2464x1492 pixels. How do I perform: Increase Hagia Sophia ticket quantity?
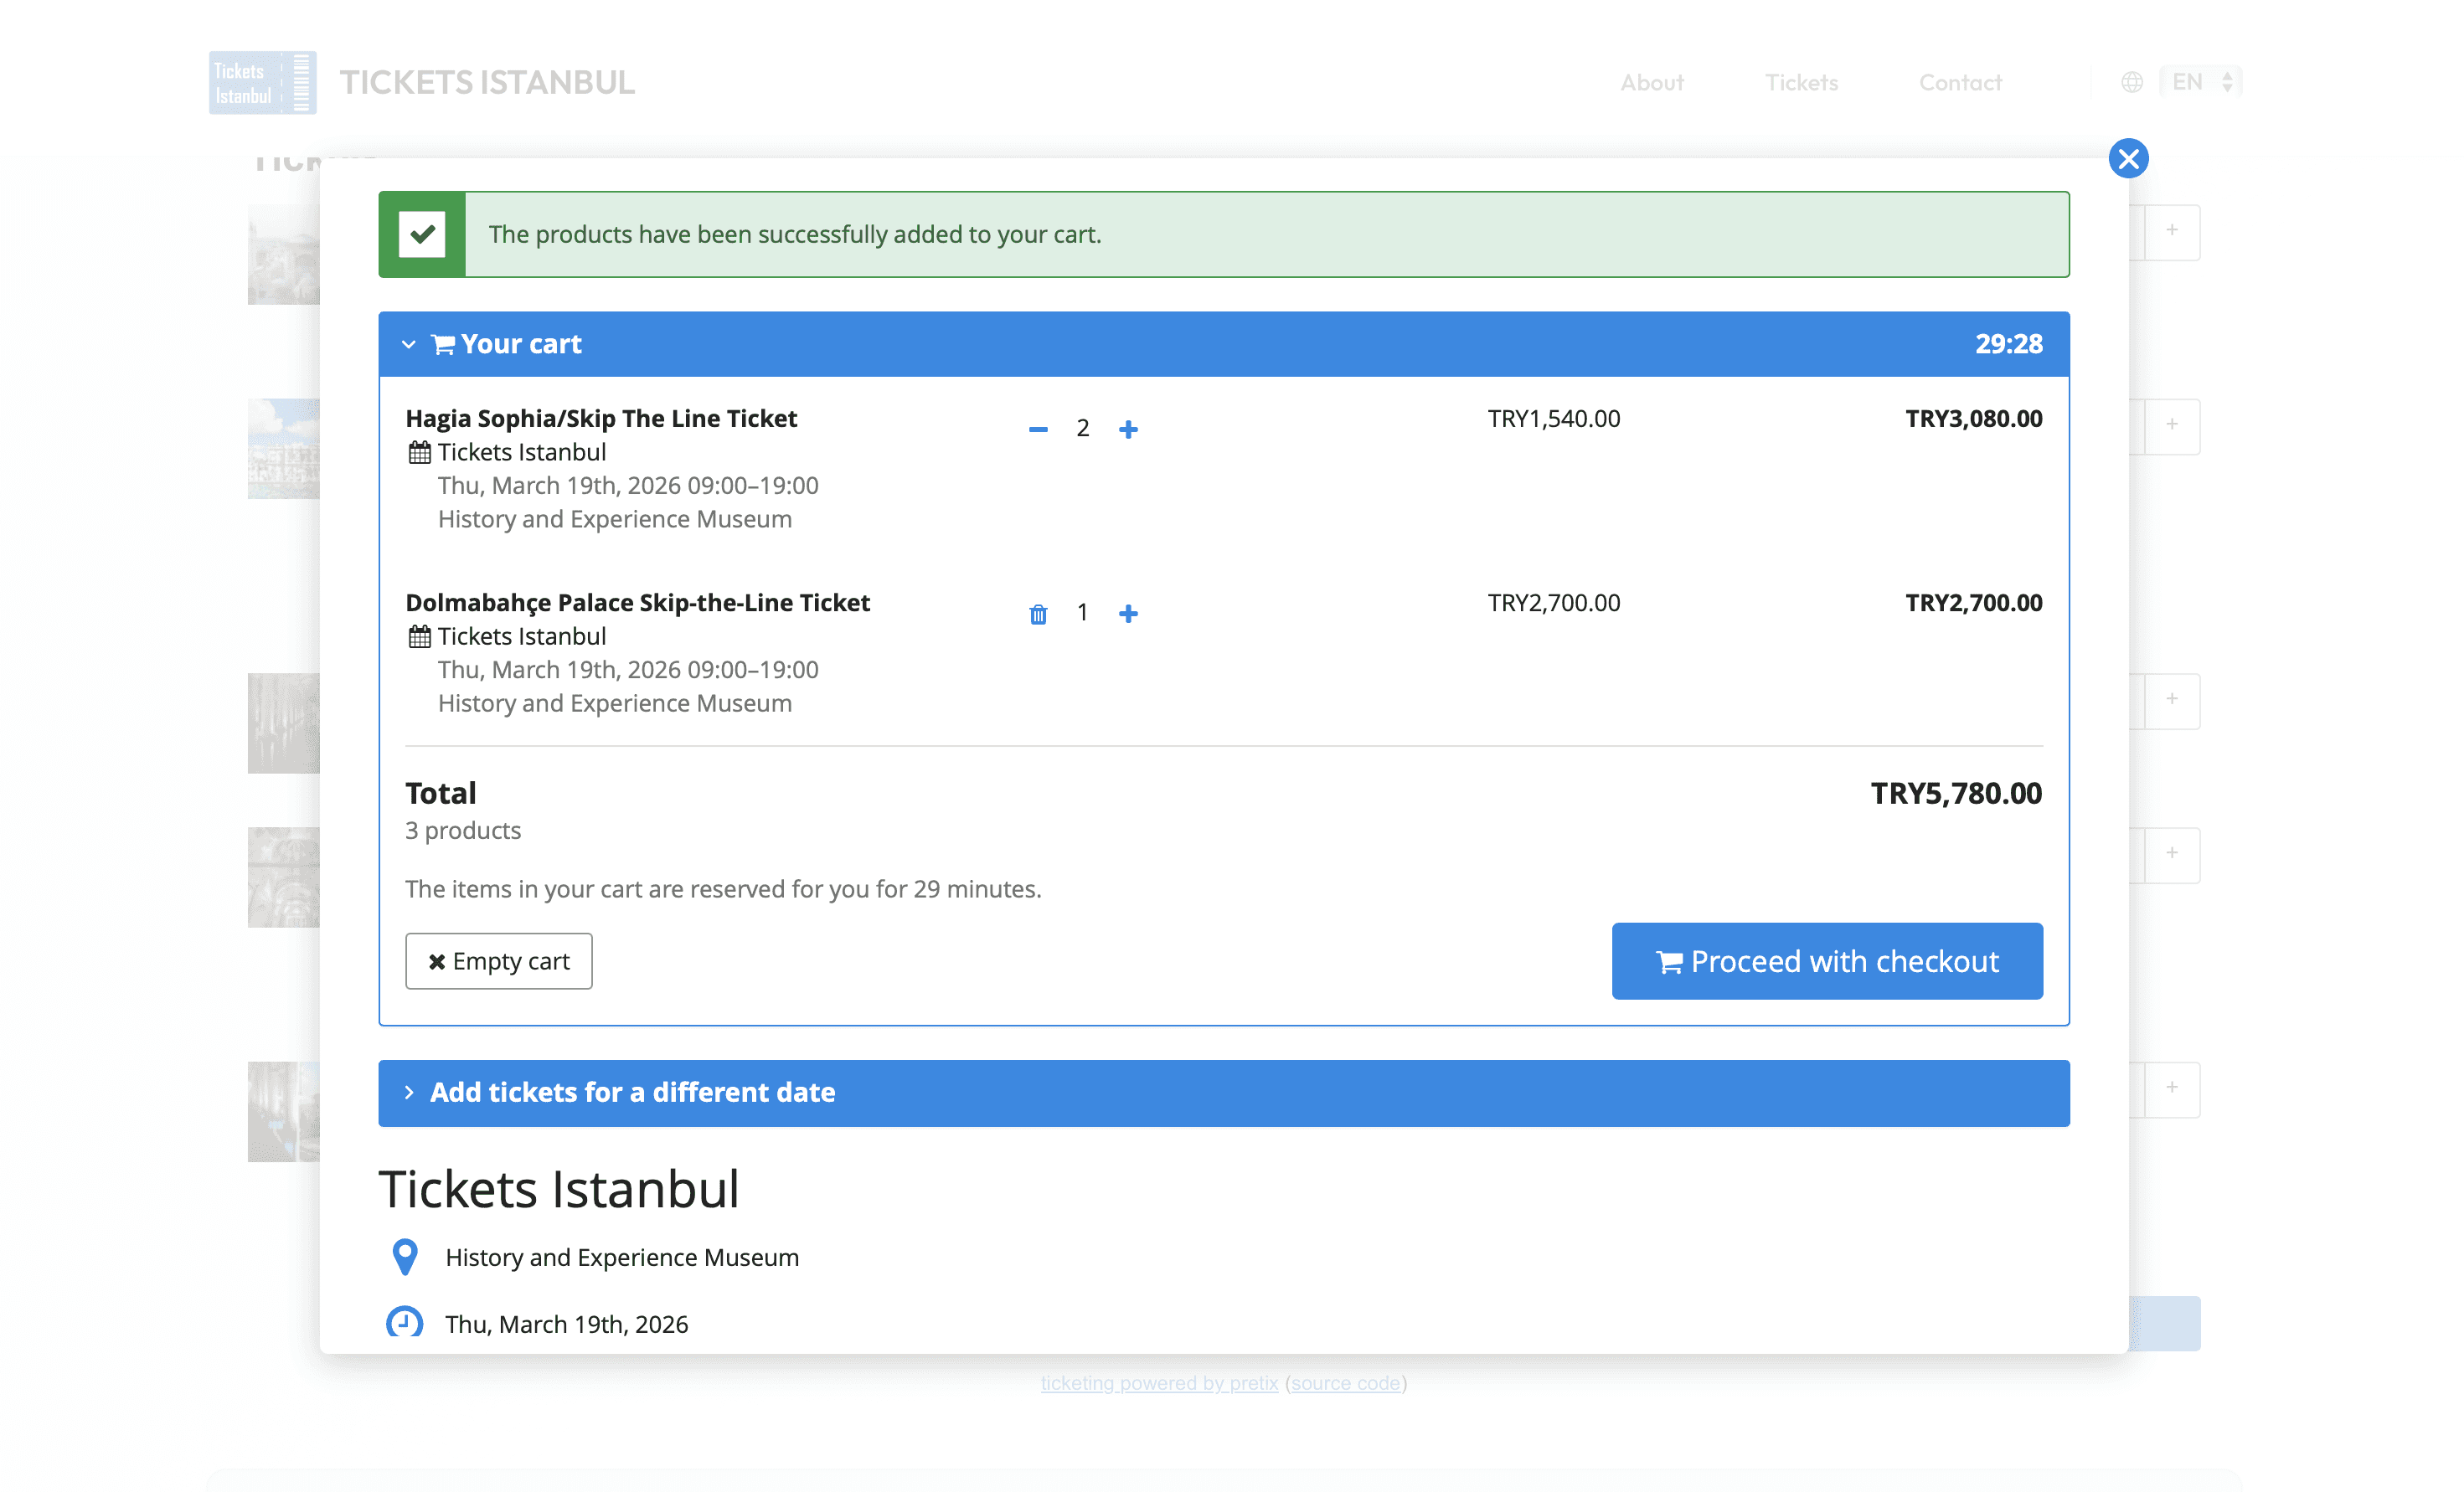point(1128,429)
